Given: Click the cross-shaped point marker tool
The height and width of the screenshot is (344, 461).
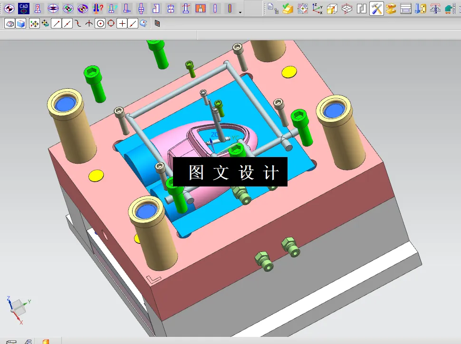Looking at the screenshot, I should (x=123, y=23).
